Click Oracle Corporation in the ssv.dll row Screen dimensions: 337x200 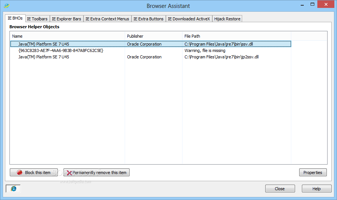(x=144, y=44)
